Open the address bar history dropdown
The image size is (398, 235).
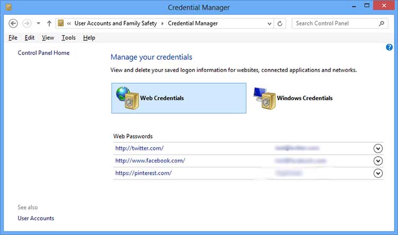coord(269,23)
